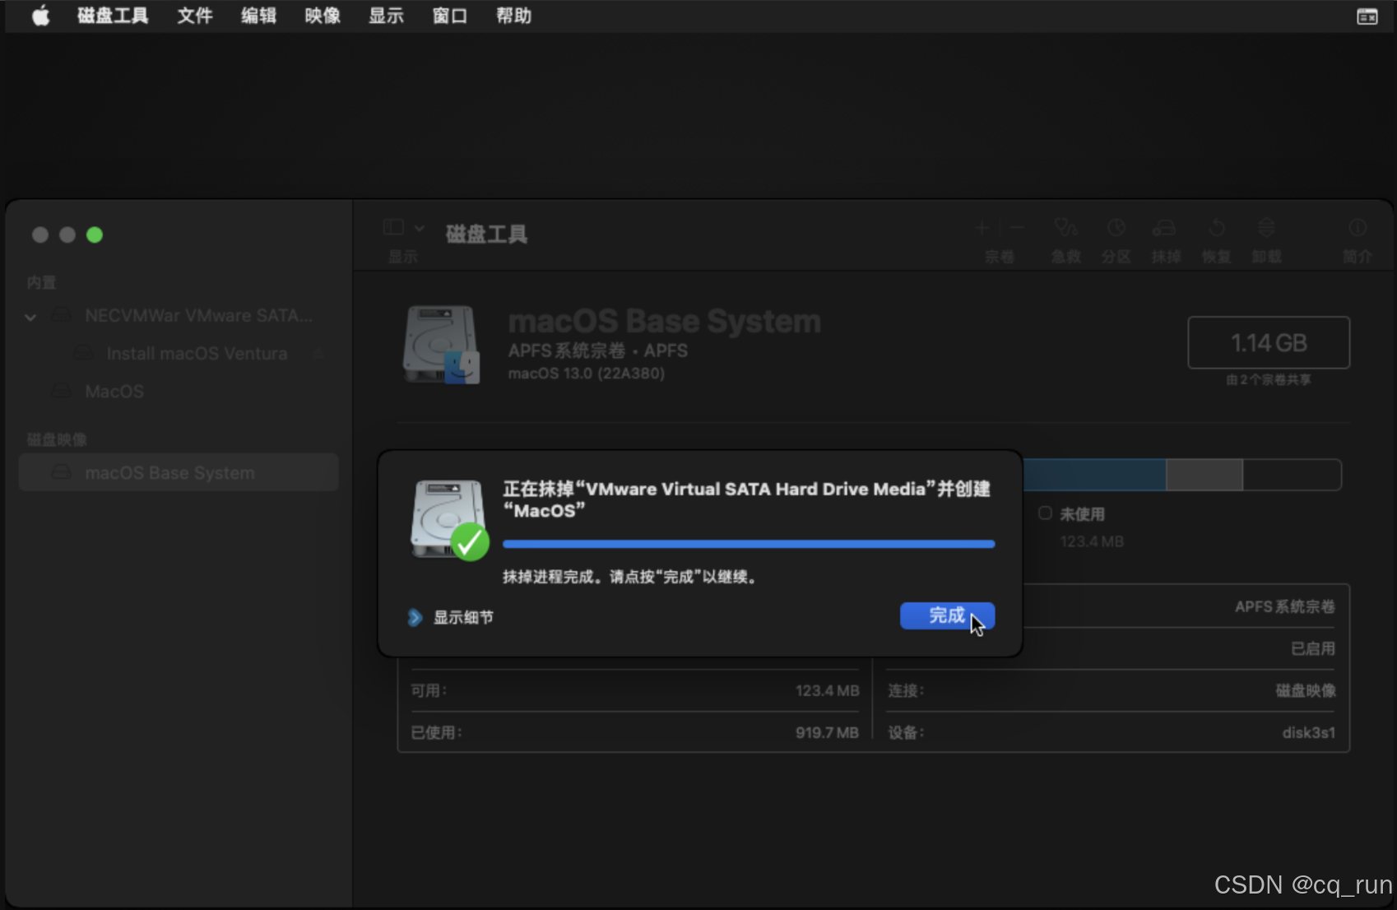Open the 映像 menu
The width and height of the screenshot is (1397, 910).
pyautogui.click(x=323, y=16)
